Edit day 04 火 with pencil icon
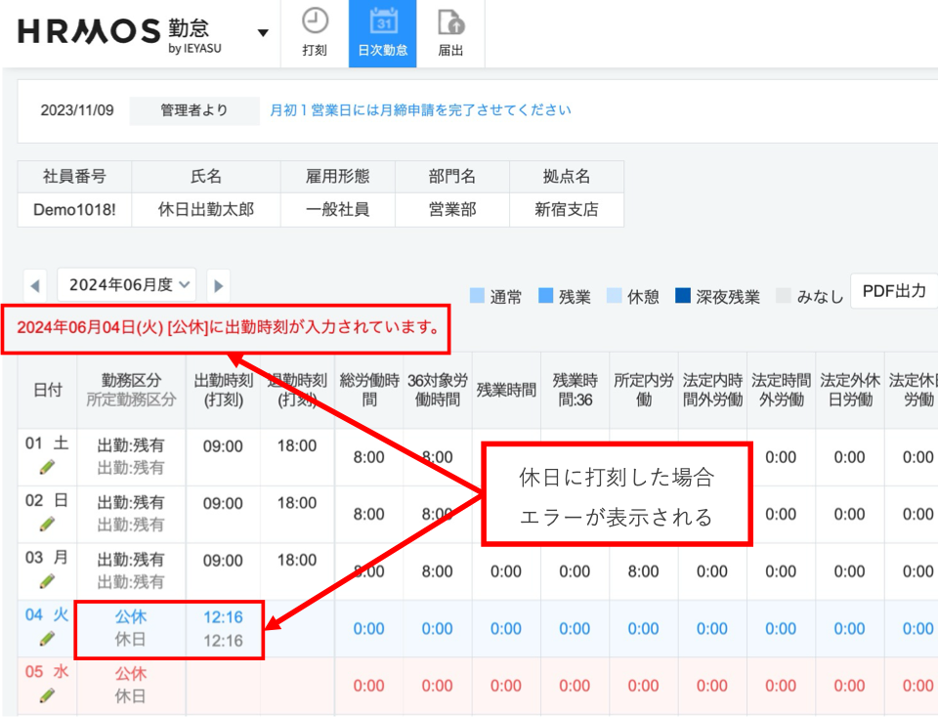The height and width of the screenshot is (717, 938). coord(47,639)
